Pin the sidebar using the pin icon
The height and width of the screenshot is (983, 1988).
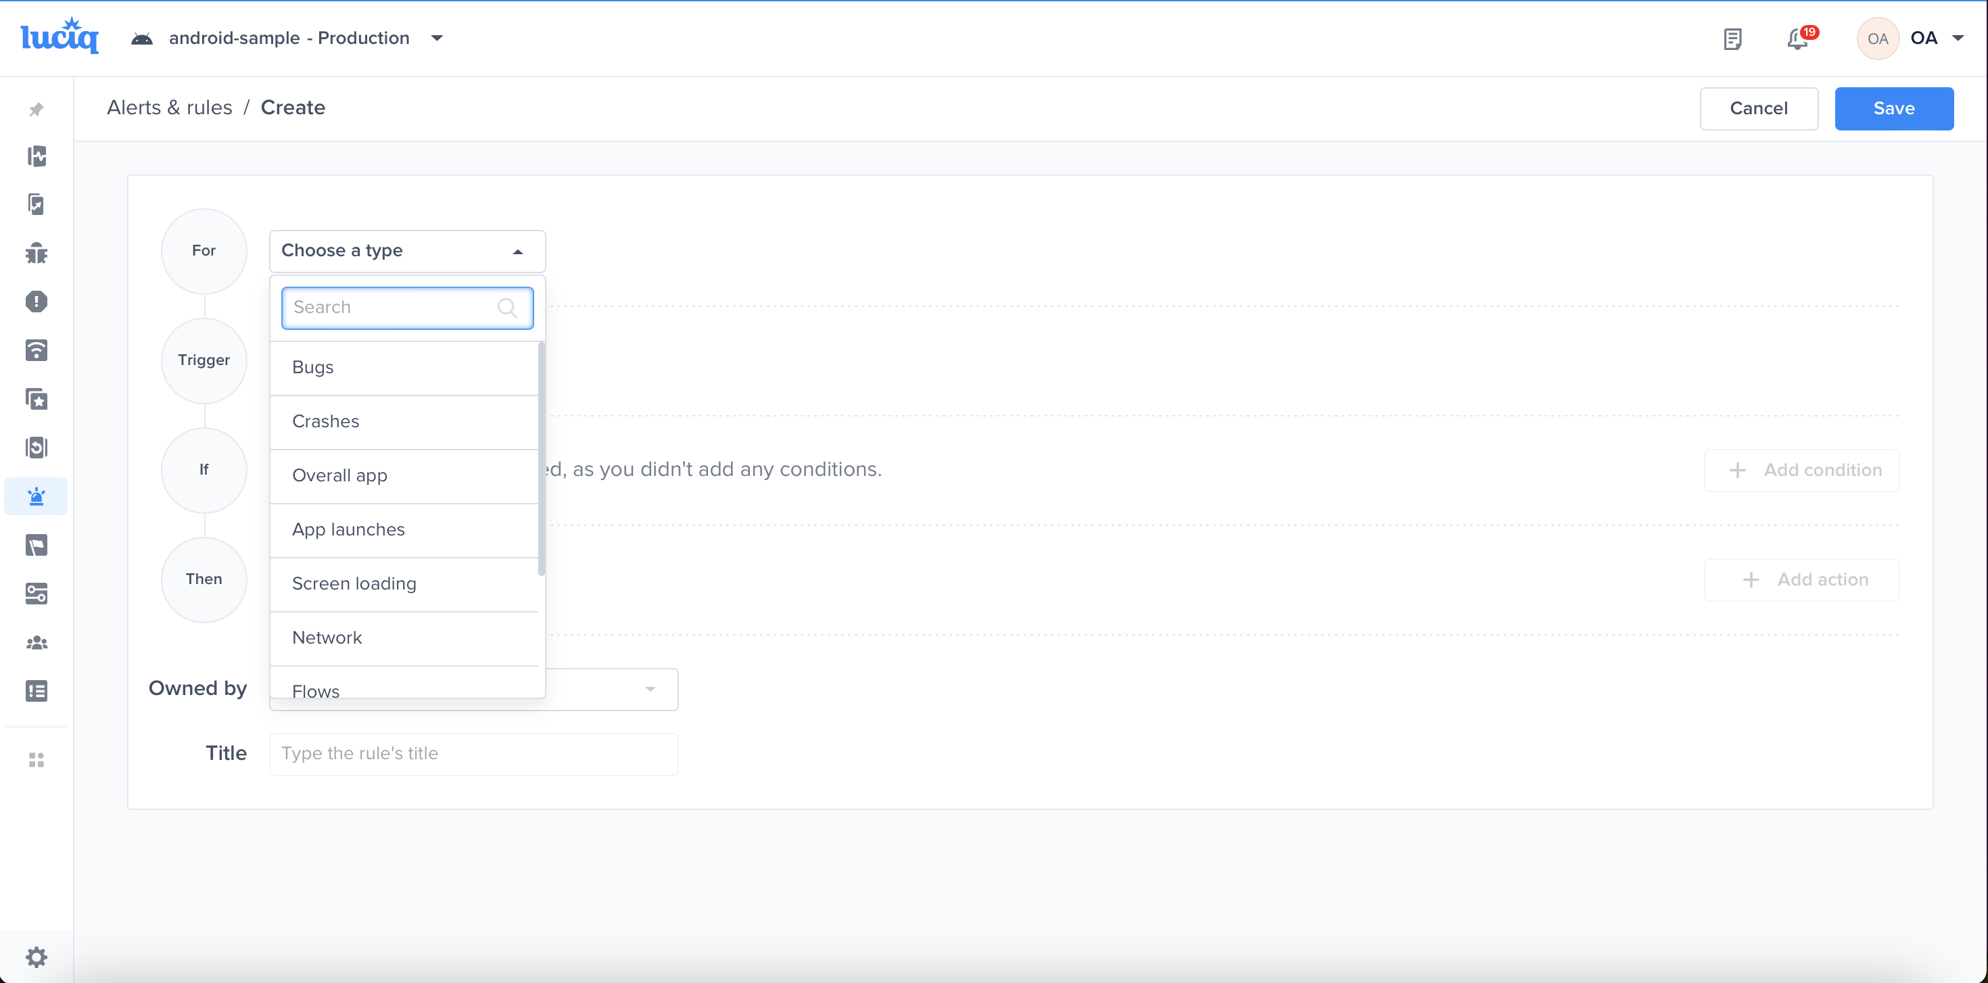[35, 109]
